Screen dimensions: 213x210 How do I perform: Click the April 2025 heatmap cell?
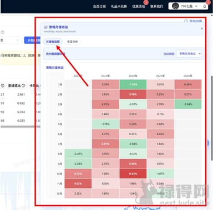pyautogui.click(x=160, y=114)
